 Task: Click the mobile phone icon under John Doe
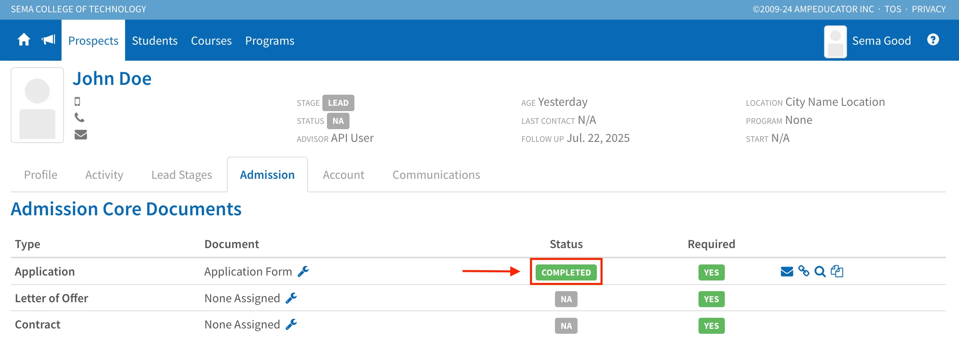77,101
